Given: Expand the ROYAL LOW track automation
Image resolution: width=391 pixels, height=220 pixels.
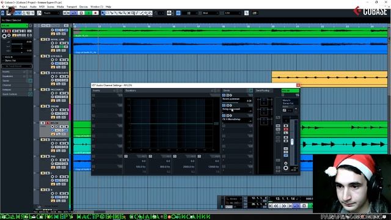Looking at the screenshot, I should (35, 39).
